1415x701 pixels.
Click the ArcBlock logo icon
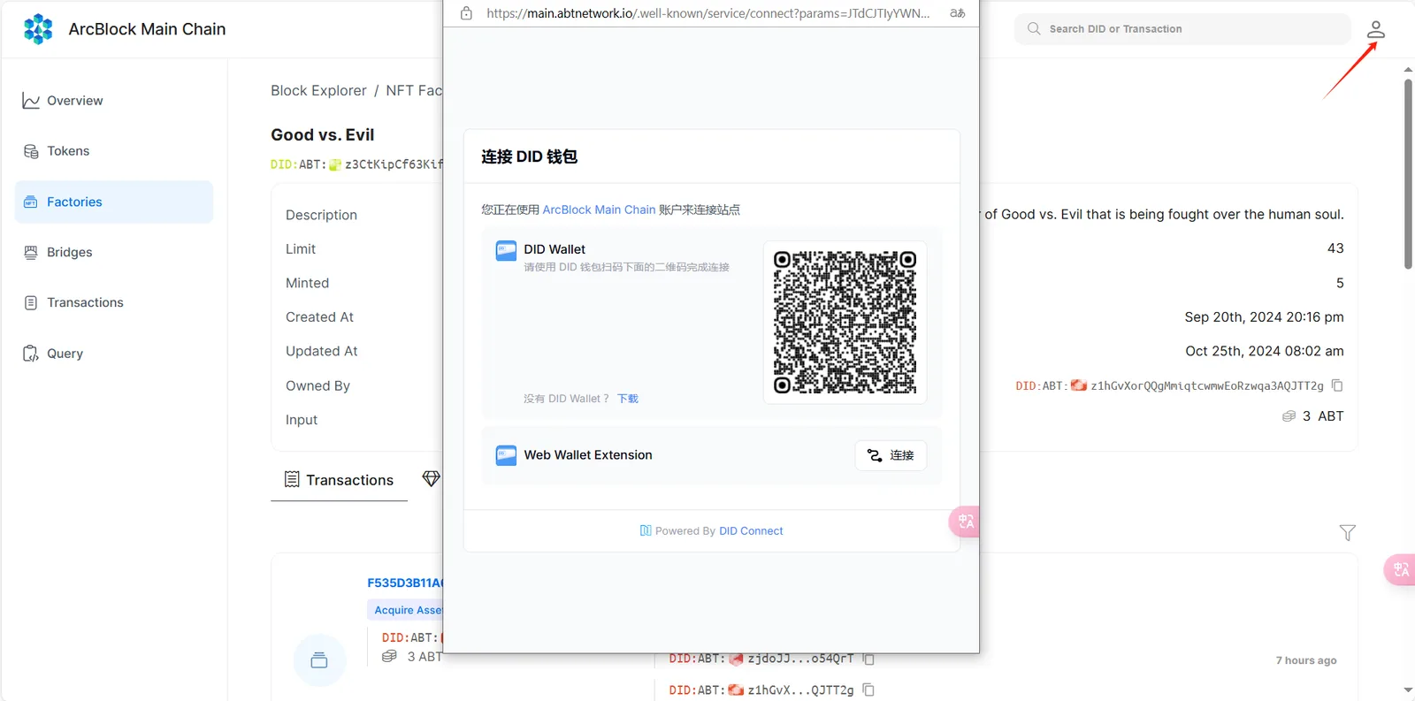click(x=38, y=29)
